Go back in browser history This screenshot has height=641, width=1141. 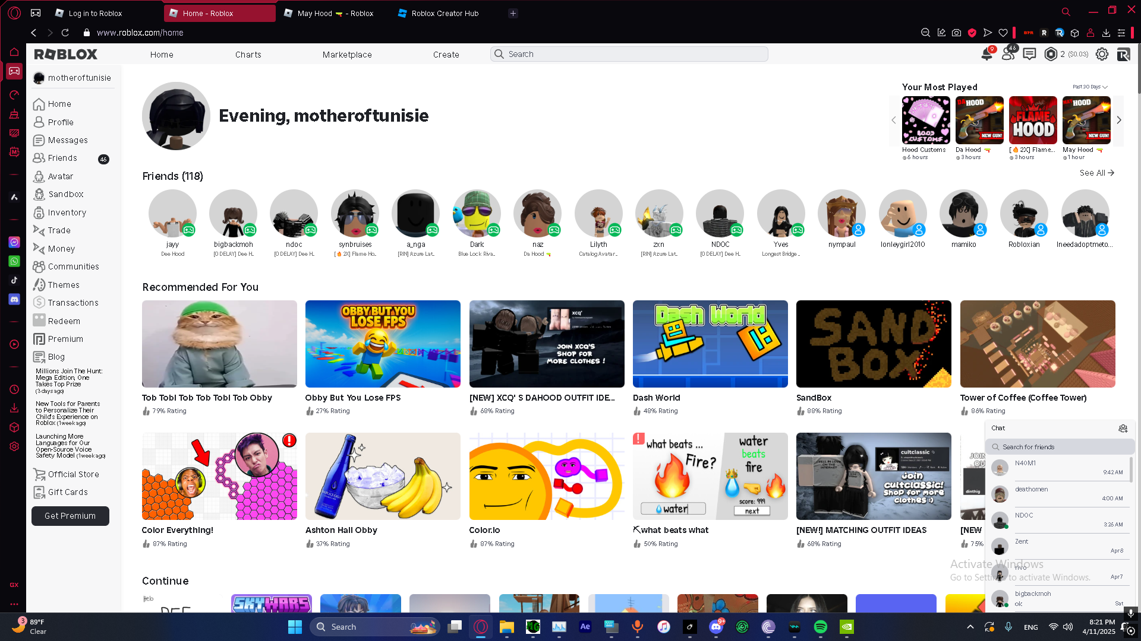[34, 33]
